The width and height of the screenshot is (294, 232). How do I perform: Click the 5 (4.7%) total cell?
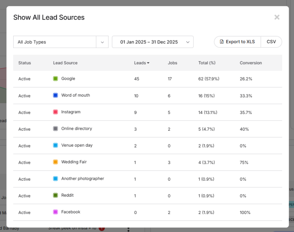206,129
